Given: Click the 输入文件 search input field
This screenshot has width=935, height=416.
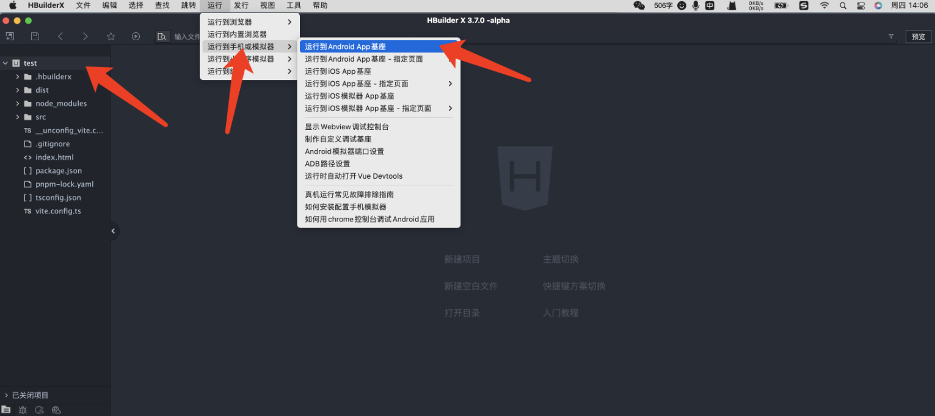Looking at the screenshot, I should [186, 37].
